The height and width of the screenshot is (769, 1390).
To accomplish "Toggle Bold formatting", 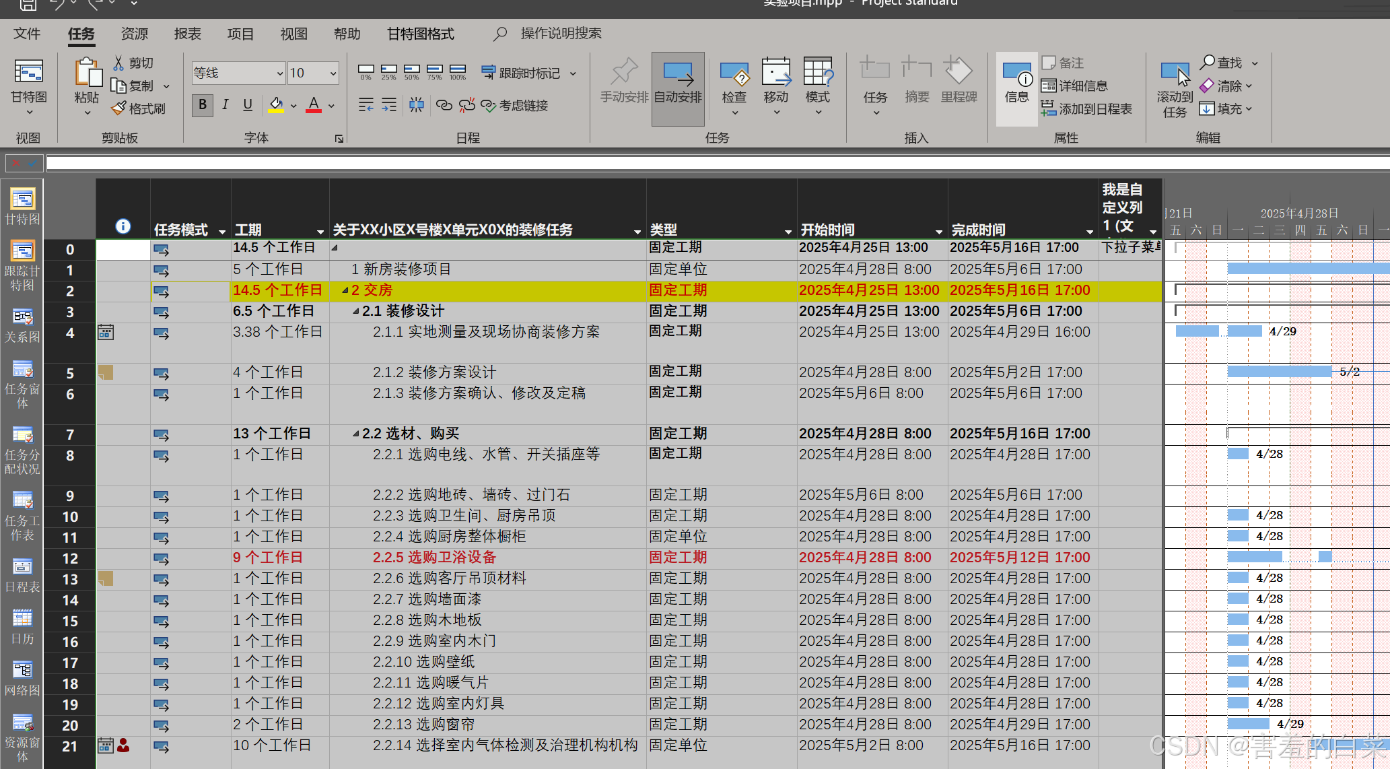I will point(203,104).
